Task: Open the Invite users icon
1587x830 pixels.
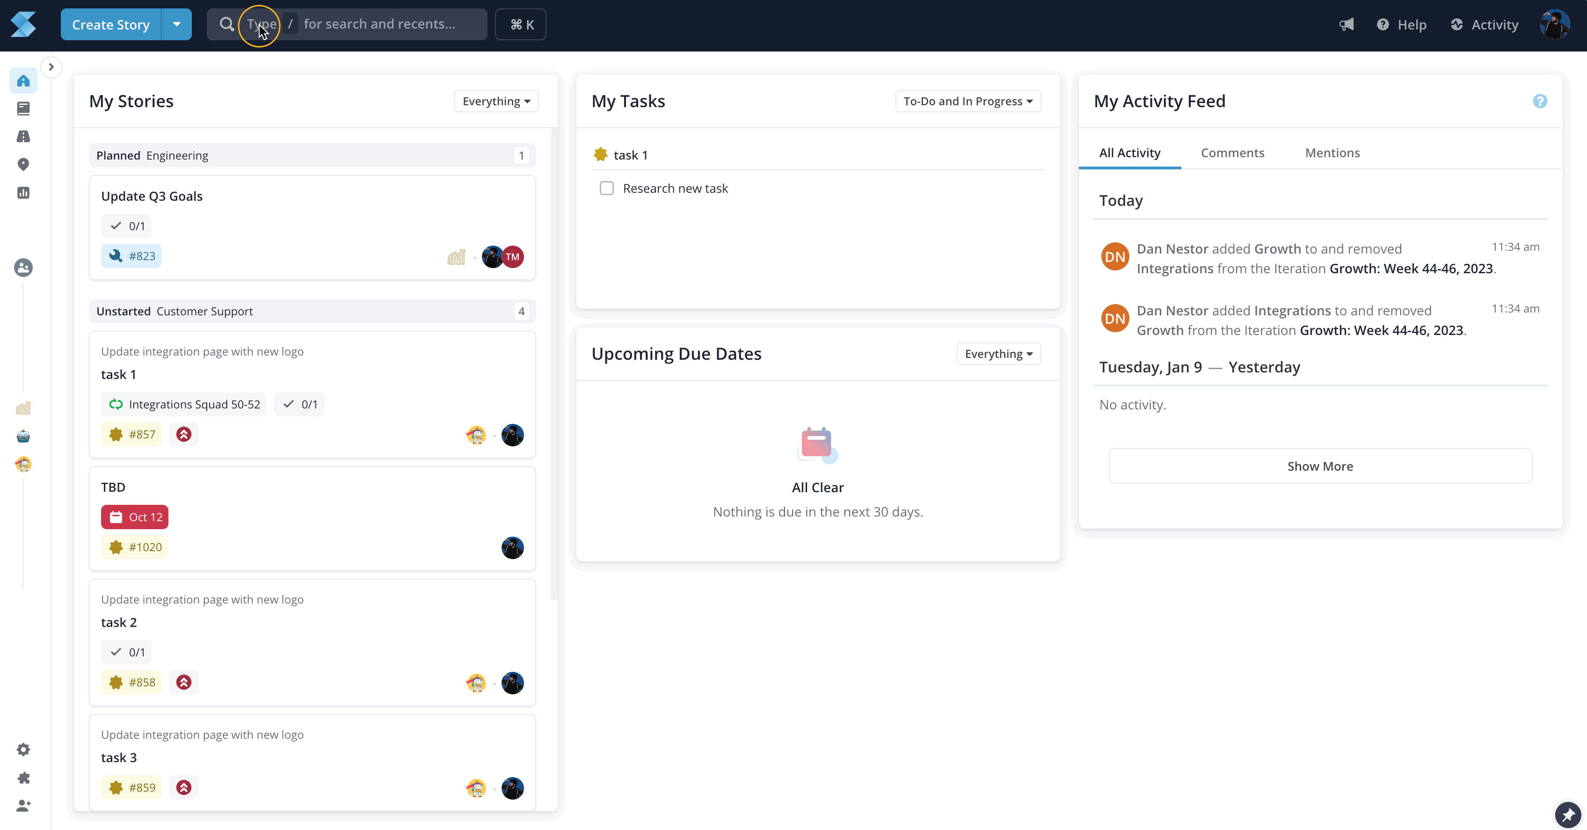Action: pos(23,805)
